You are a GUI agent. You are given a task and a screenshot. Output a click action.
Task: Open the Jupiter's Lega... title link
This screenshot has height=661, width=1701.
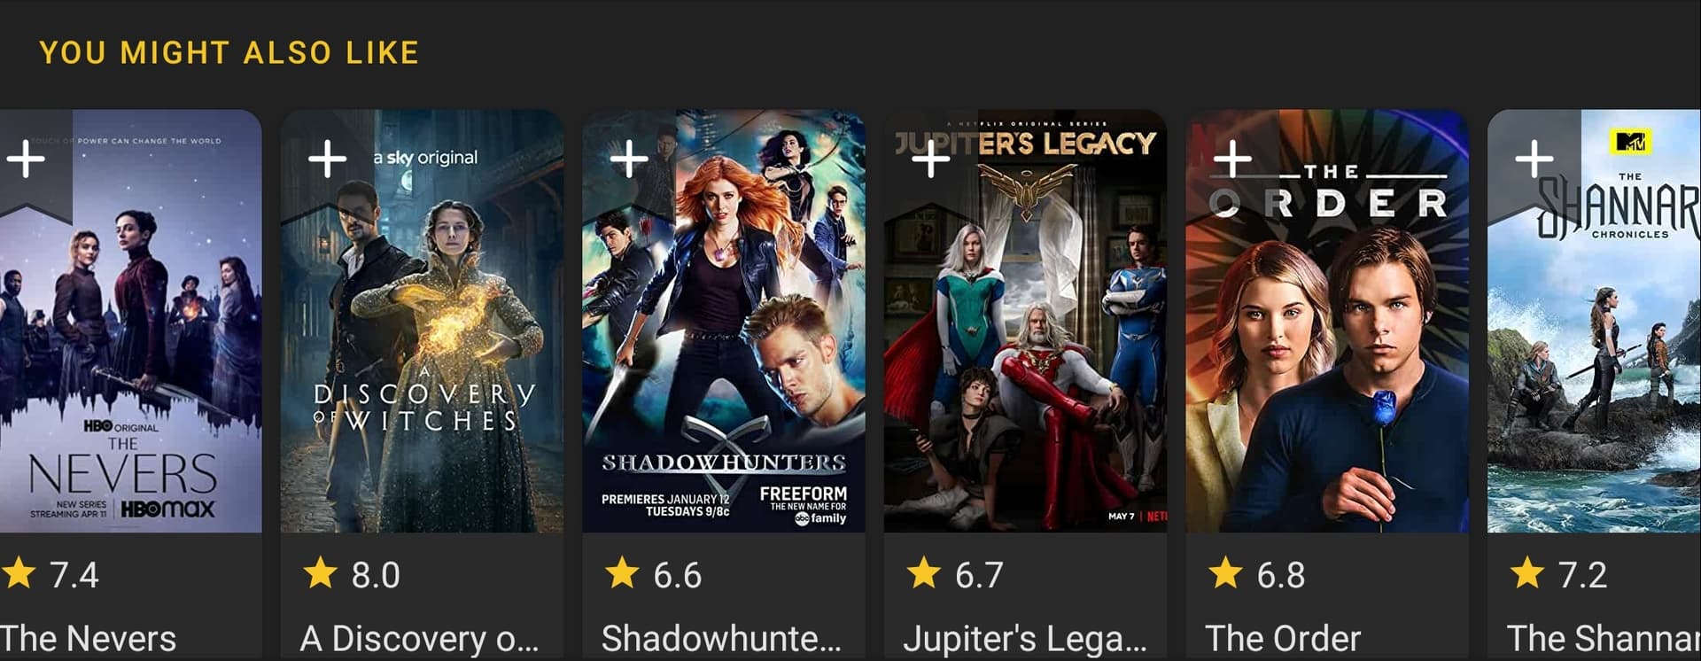pos(1024,638)
